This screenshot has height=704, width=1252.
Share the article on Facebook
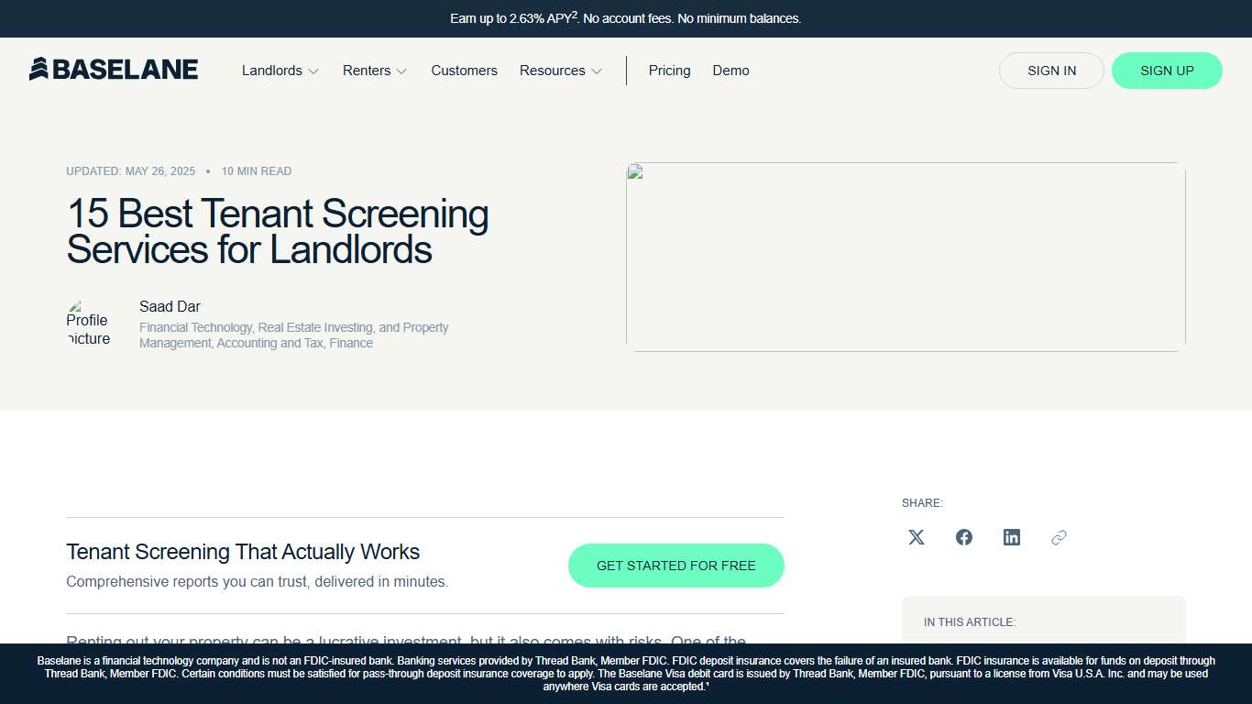963,537
